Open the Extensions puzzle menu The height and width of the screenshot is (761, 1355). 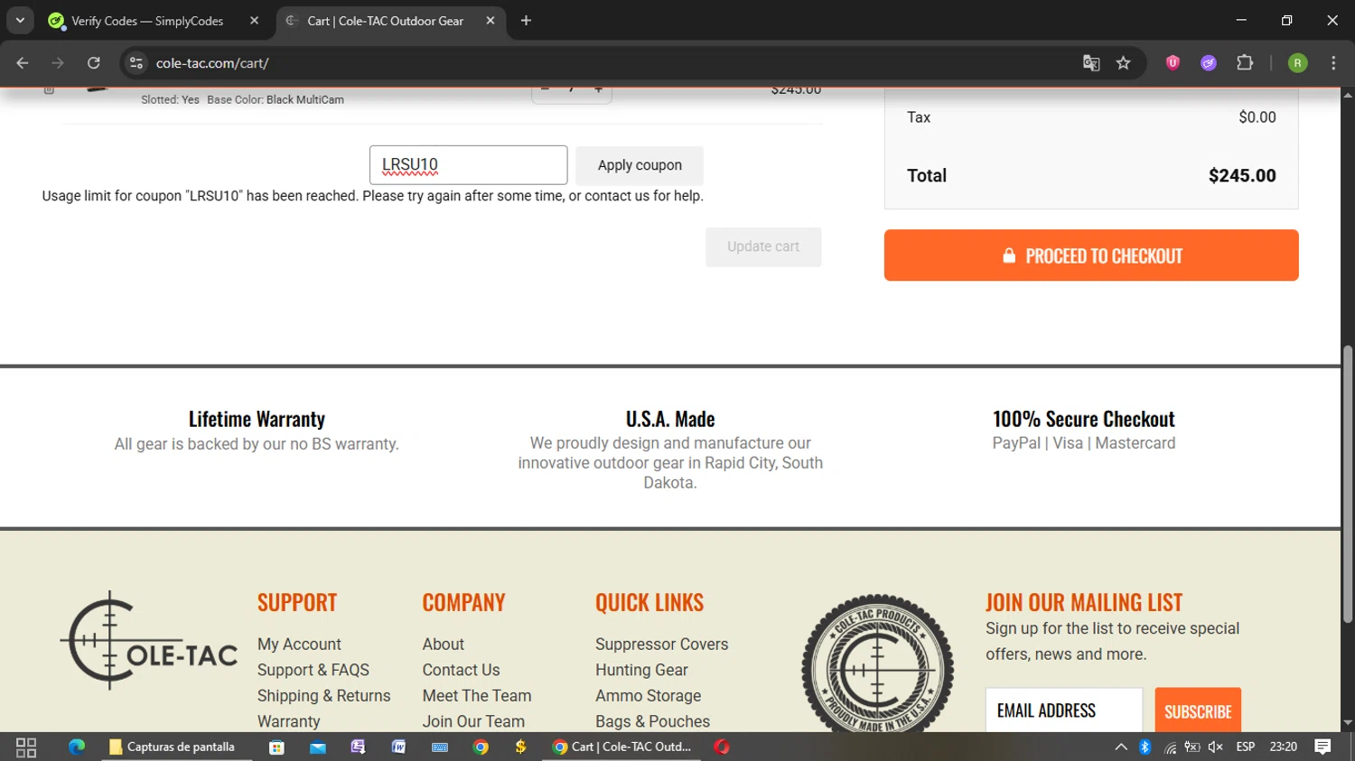point(1245,63)
